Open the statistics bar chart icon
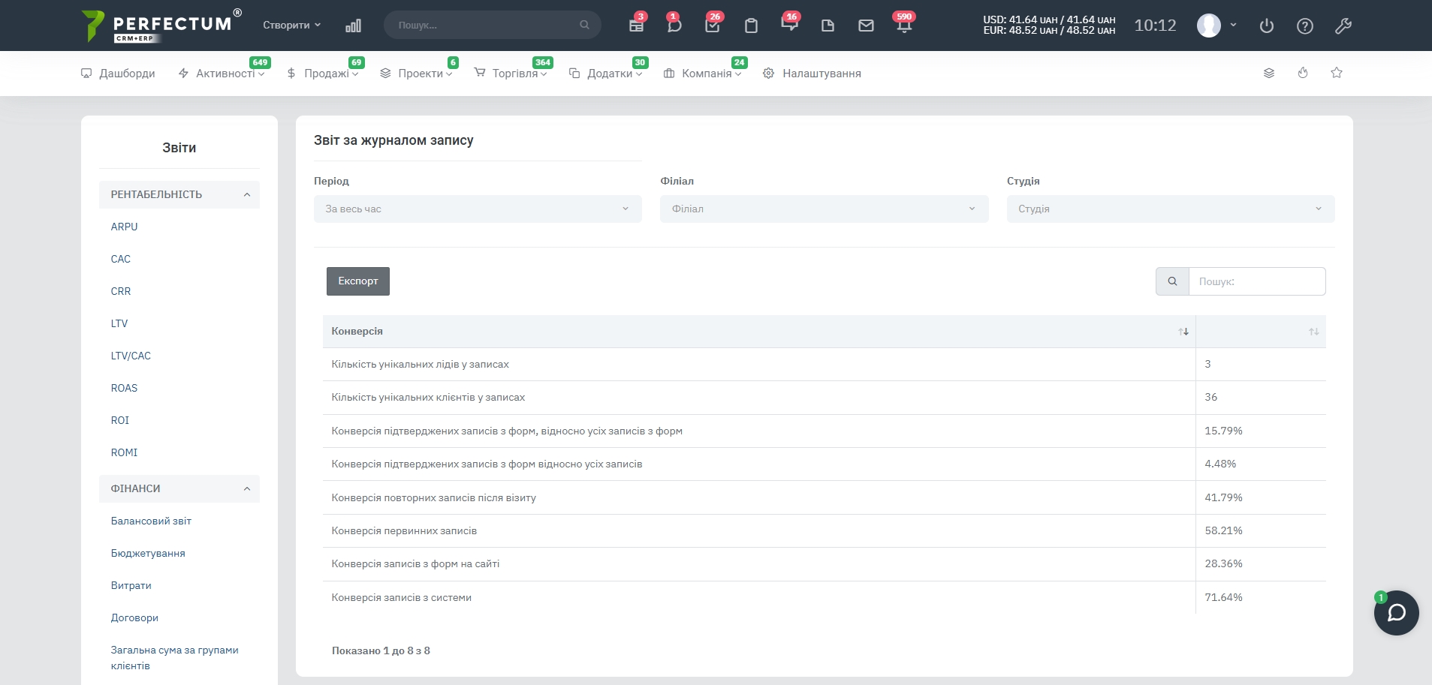1432x685 pixels. tap(353, 26)
